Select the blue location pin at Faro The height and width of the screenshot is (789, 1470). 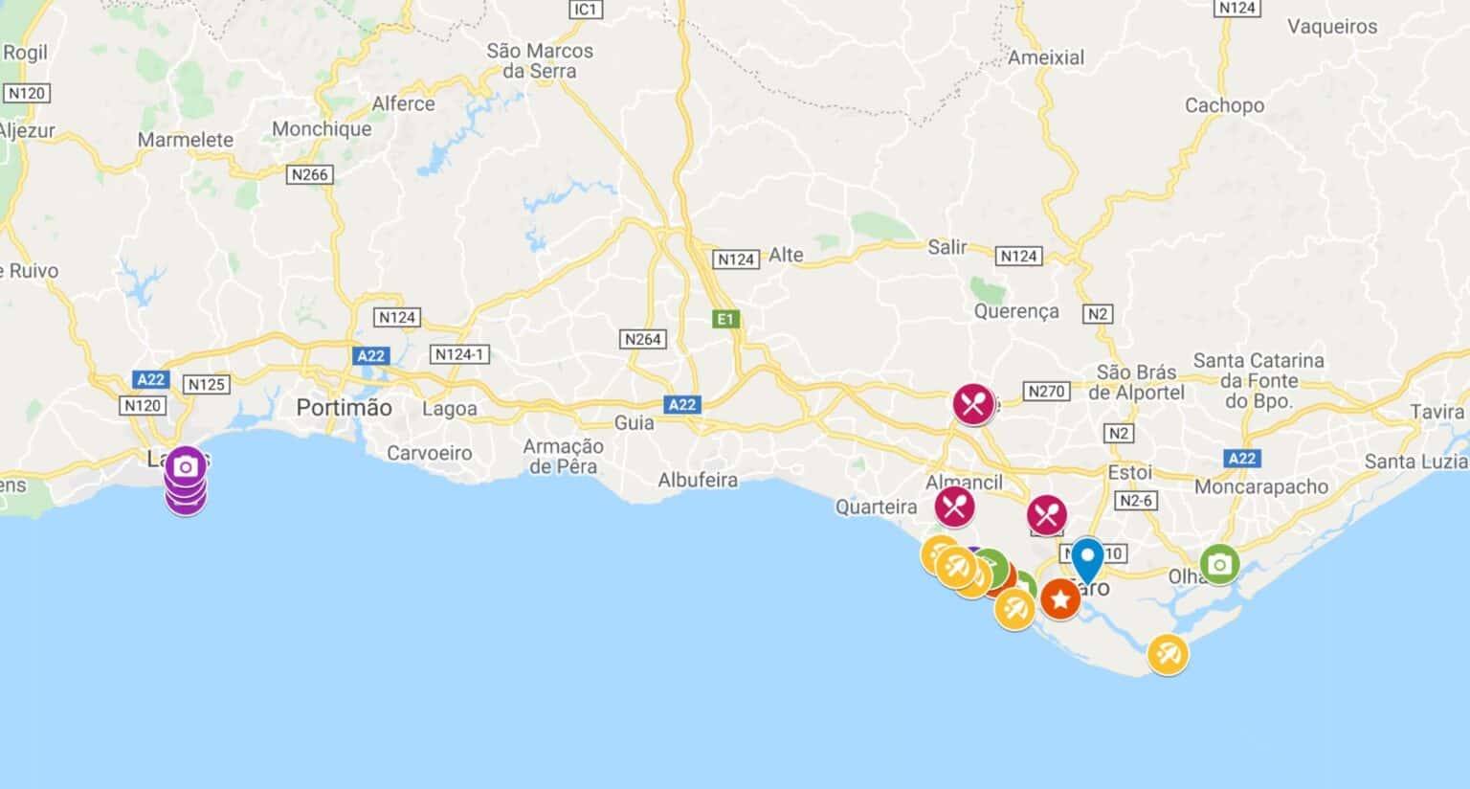click(x=1087, y=559)
